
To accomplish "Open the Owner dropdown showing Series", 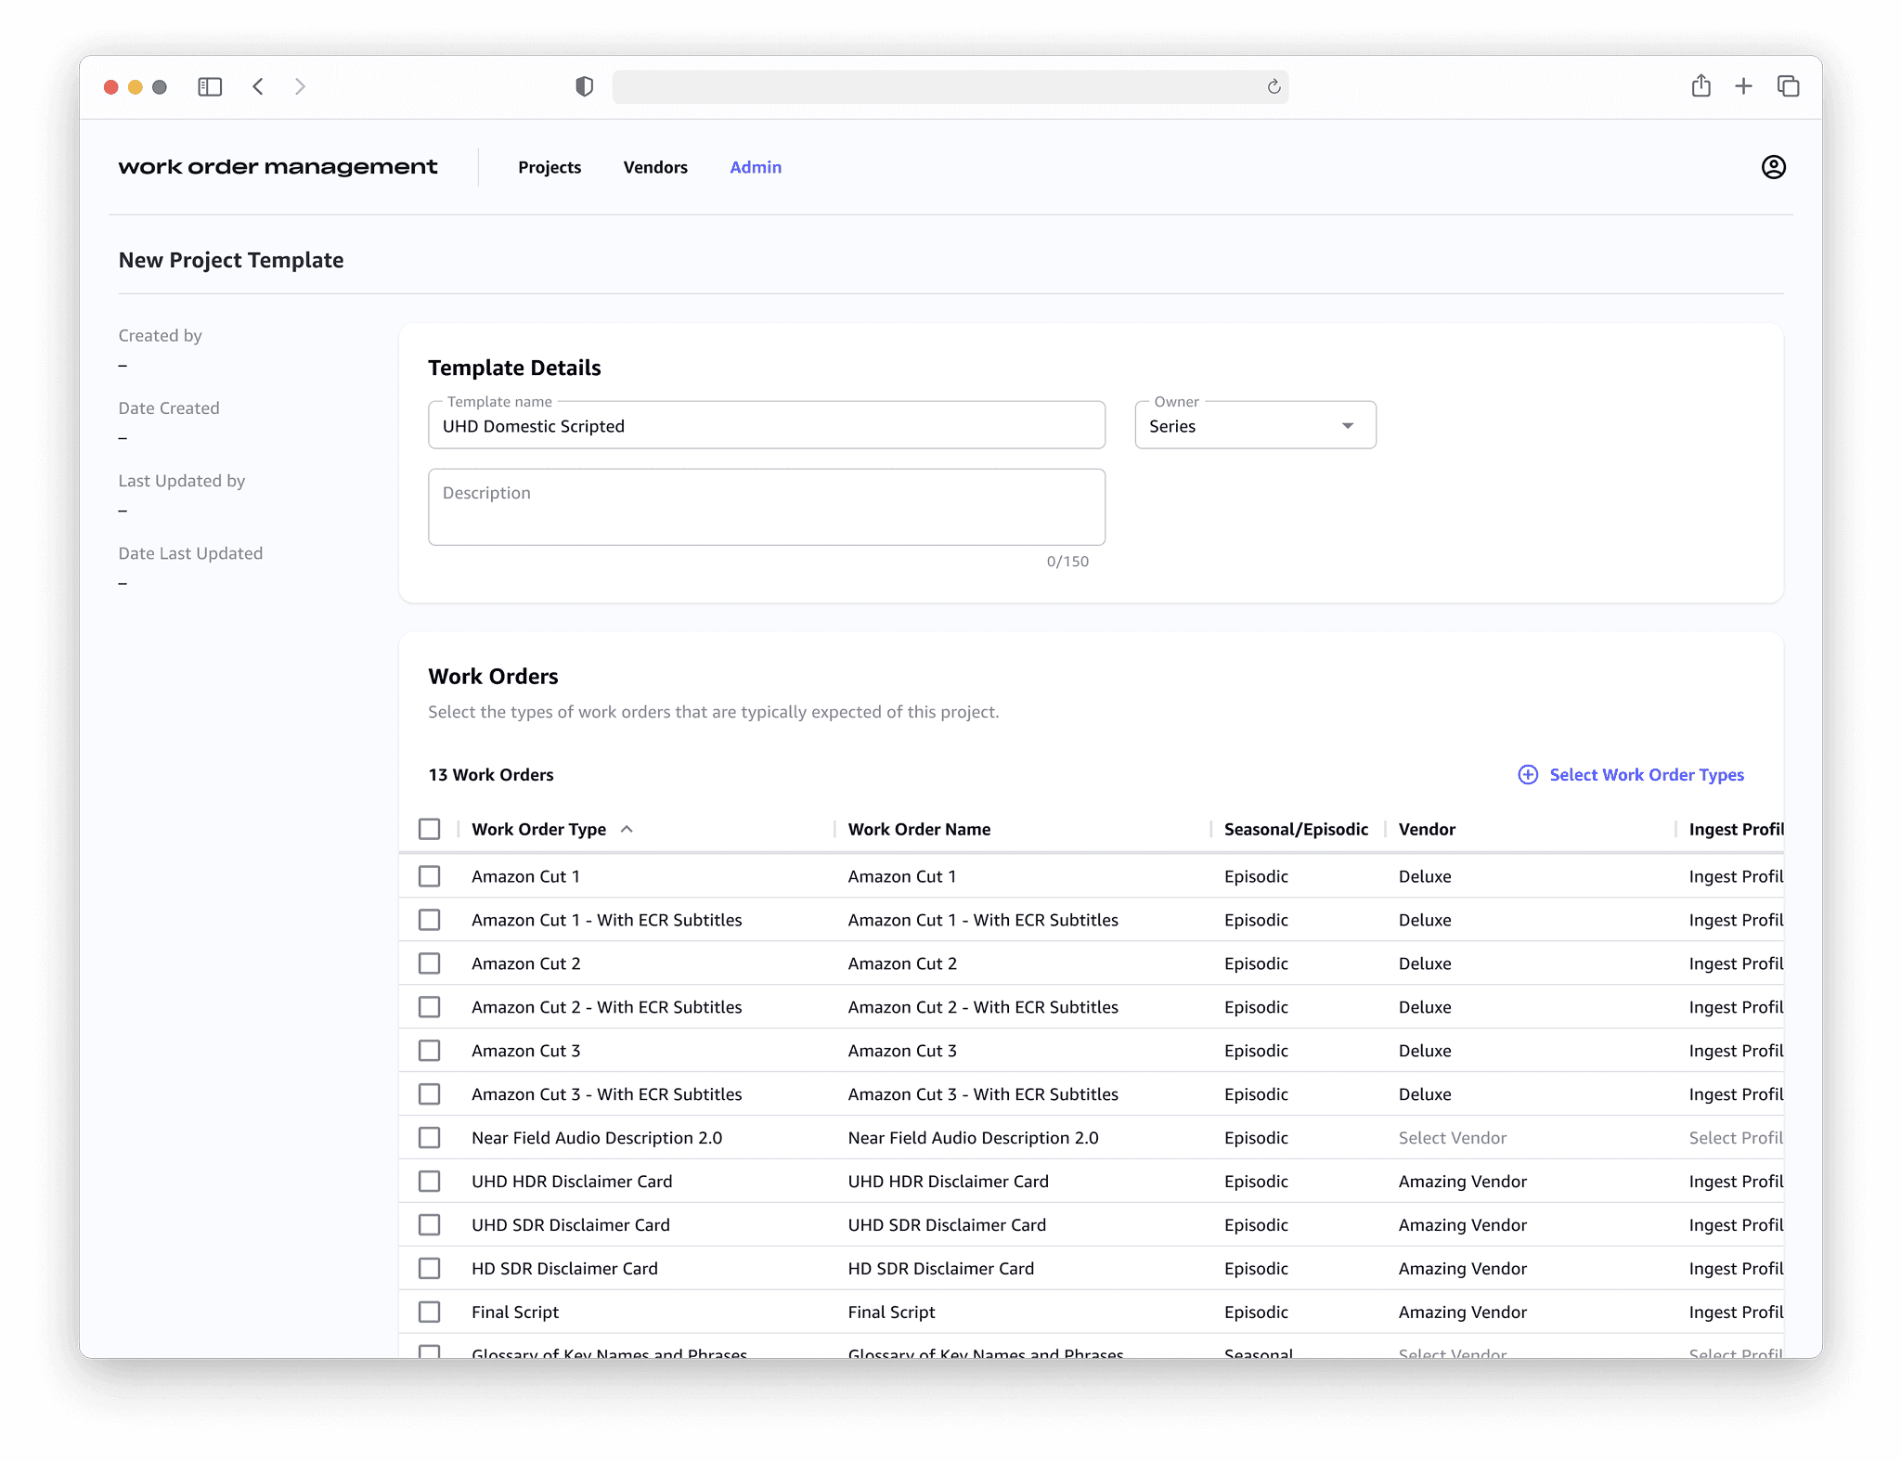I will click(x=1255, y=426).
